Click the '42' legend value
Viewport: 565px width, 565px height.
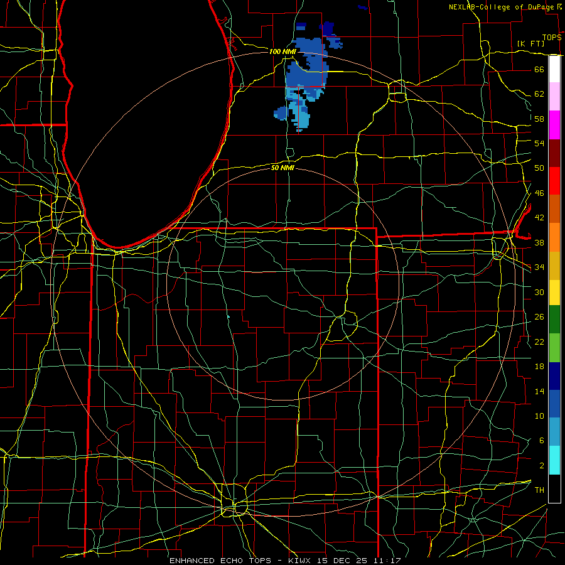[x=539, y=218]
